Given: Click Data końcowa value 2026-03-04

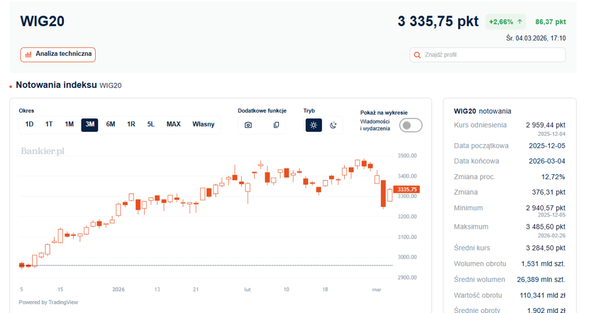Looking at the screenshot, I should tap(547, 161).
